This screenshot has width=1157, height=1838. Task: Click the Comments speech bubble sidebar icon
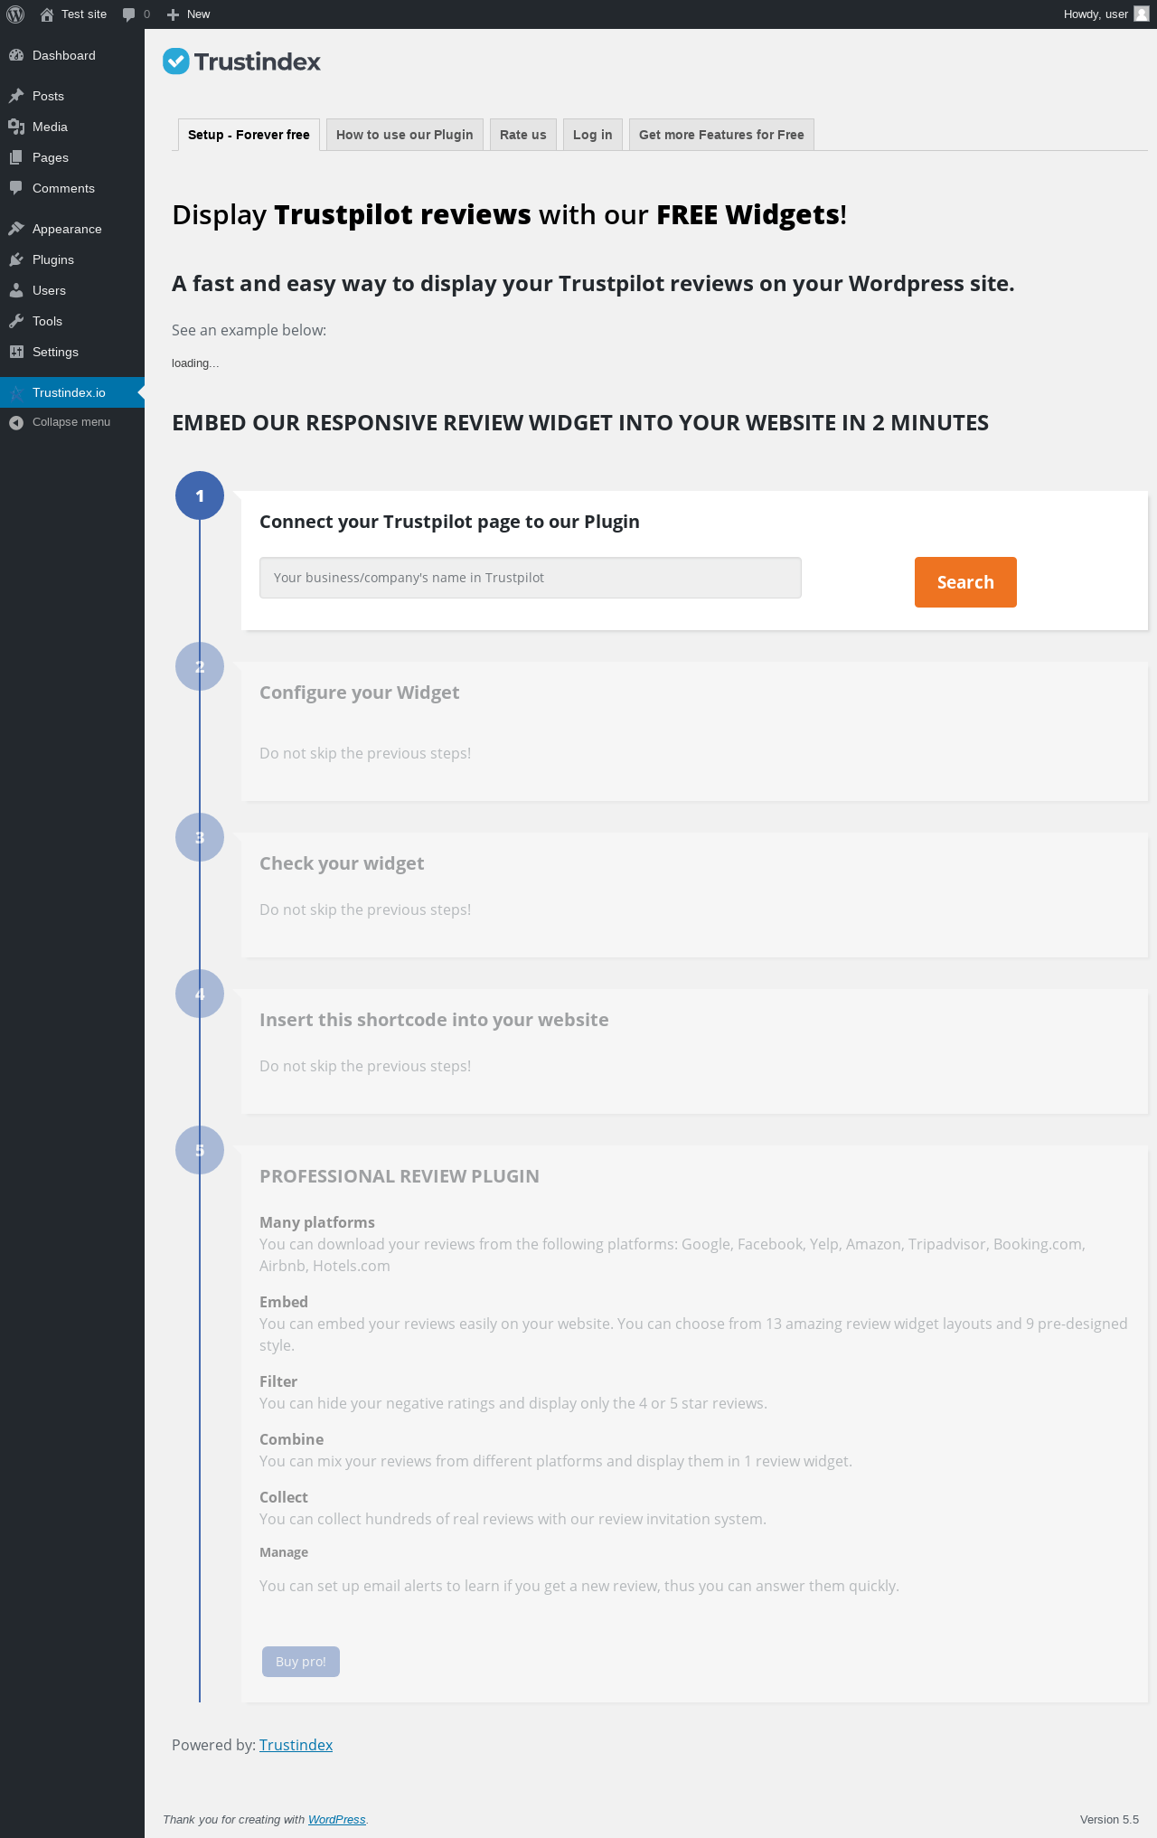16,188
